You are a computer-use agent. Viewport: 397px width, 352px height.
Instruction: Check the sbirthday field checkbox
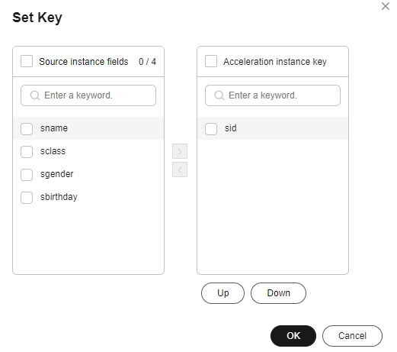(x=27, y=198)
